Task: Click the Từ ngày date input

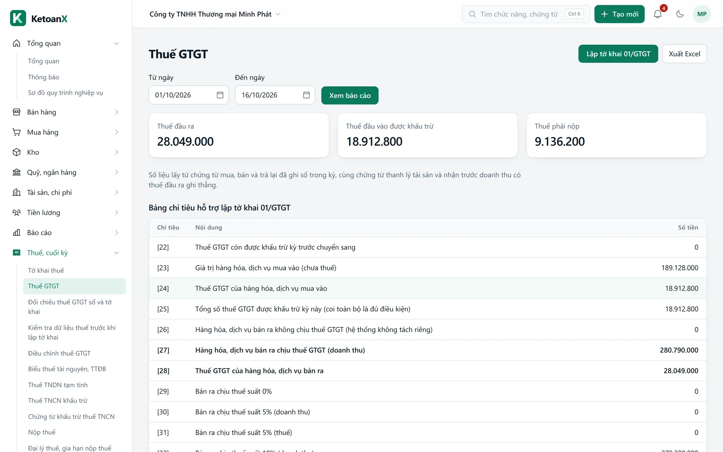Action: tap(188, 95)
